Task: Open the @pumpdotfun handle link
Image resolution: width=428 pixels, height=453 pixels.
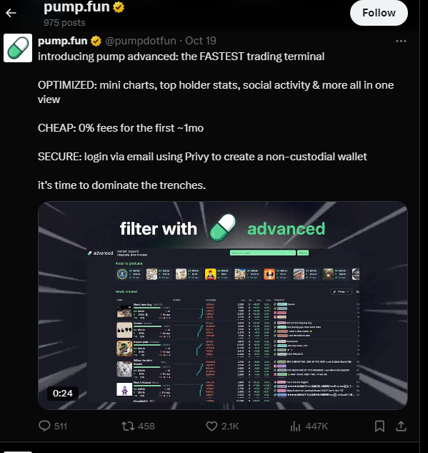Action: [141, 41]
